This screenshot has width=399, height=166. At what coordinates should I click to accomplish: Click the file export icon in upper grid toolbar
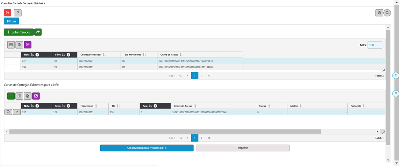click(x=19, y=45)
